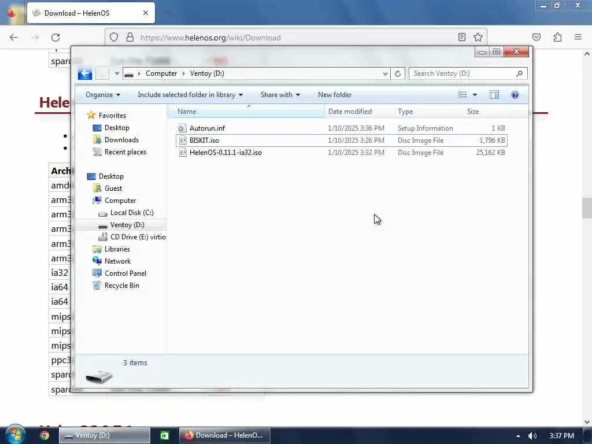Screen dimensions: 592x444
Task: Select the Autorun.inf file icon
Action: 182,128
